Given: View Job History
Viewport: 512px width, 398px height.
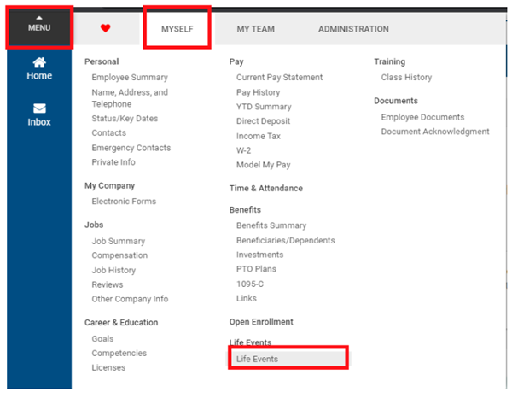Looking at the screenshot, I should click(113, 270).
